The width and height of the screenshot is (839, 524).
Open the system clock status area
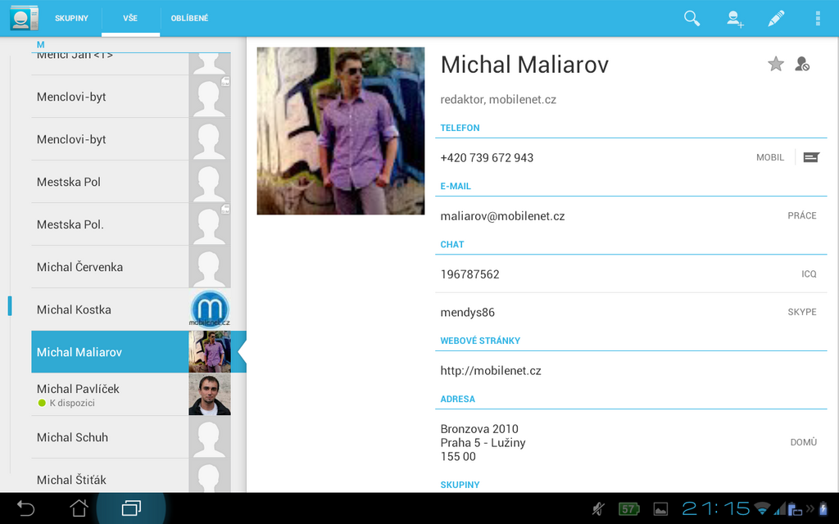click(x=715, y=508)
